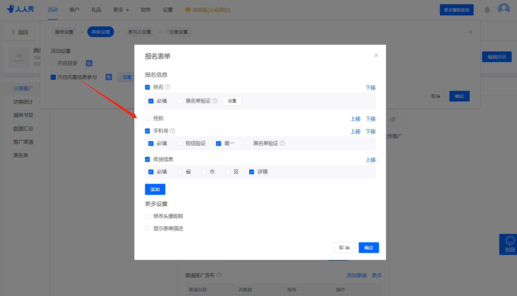Open the user avatar menu
Viewport: 517px width, 296px height.
pos(504,9)
